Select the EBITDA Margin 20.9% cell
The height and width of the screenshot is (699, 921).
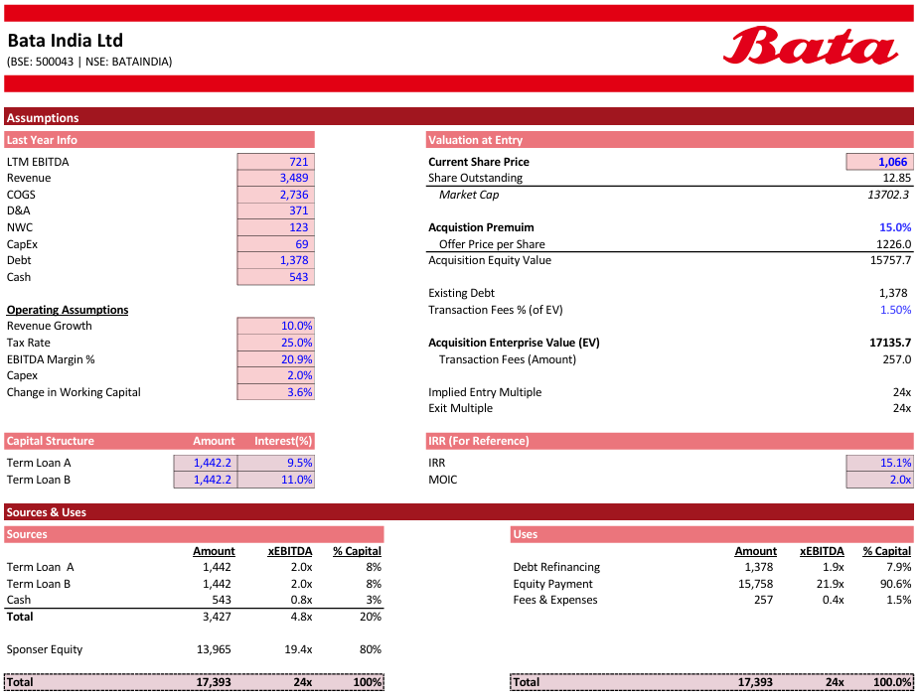(276, 358)
